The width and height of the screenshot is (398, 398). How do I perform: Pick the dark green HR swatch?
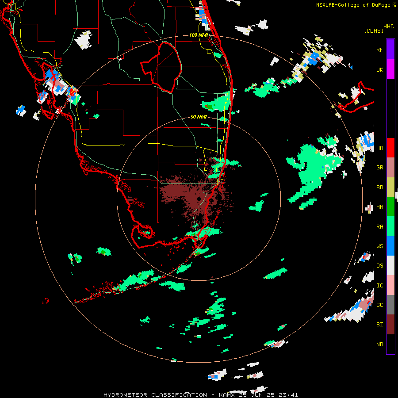390,207
